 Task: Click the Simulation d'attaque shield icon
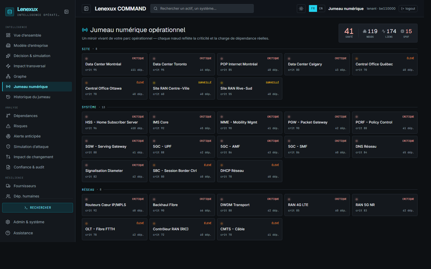[x=8, y=147]
